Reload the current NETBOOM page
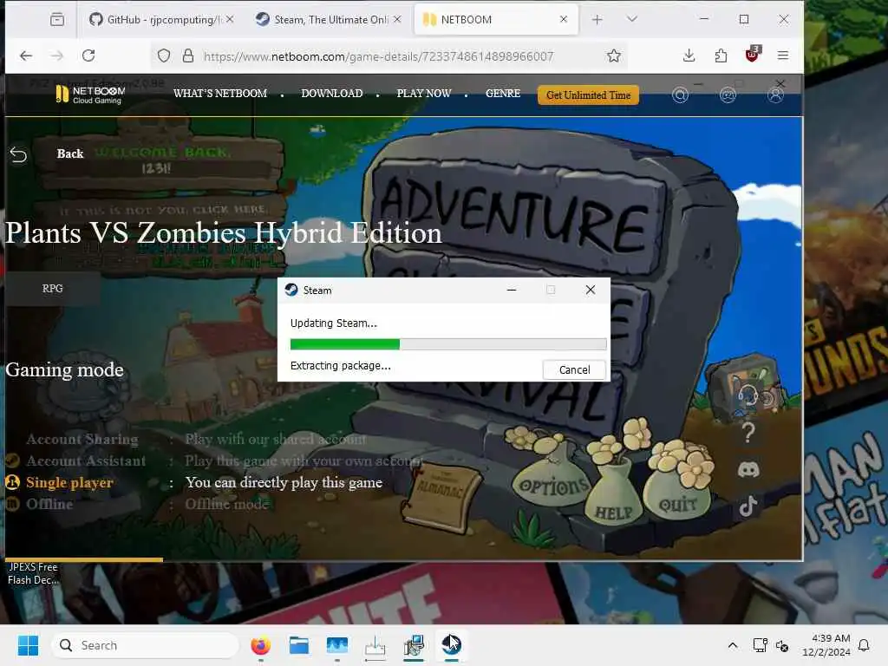This screenshot has height=666, width=888. pyautogui.click(x=88, y=55)
